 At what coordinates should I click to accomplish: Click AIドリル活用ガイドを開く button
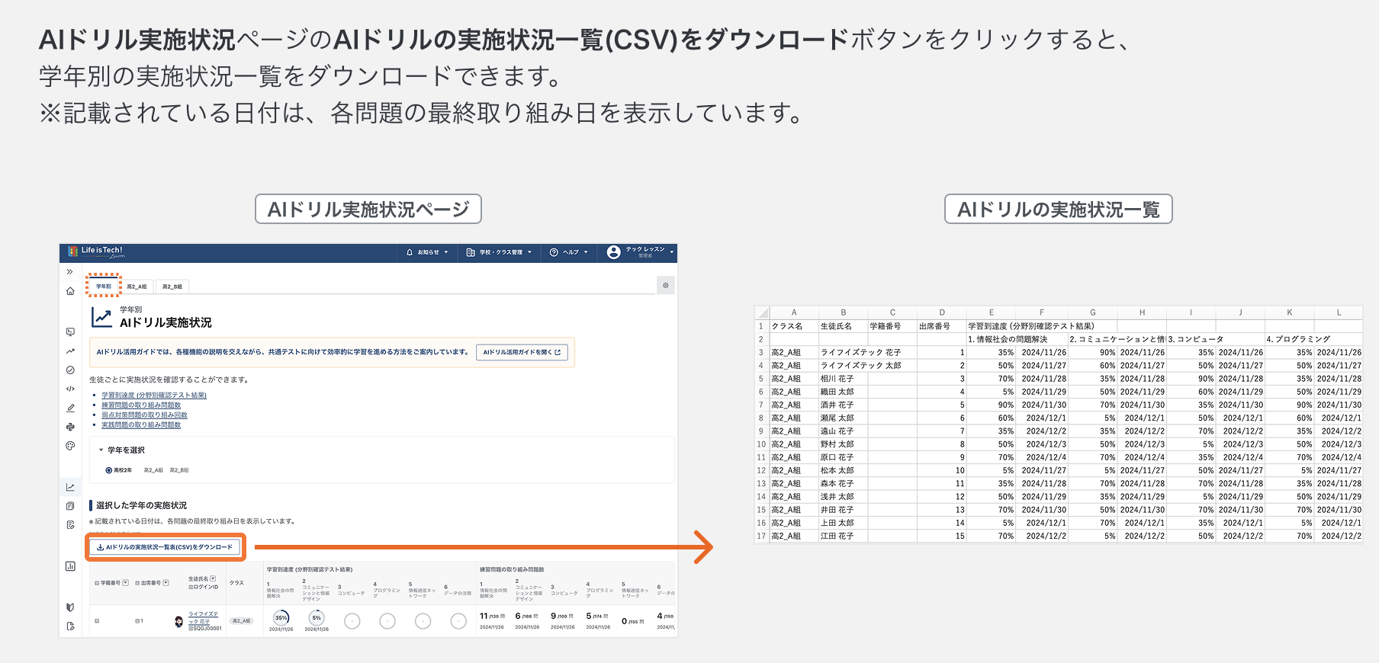[522, 352]
